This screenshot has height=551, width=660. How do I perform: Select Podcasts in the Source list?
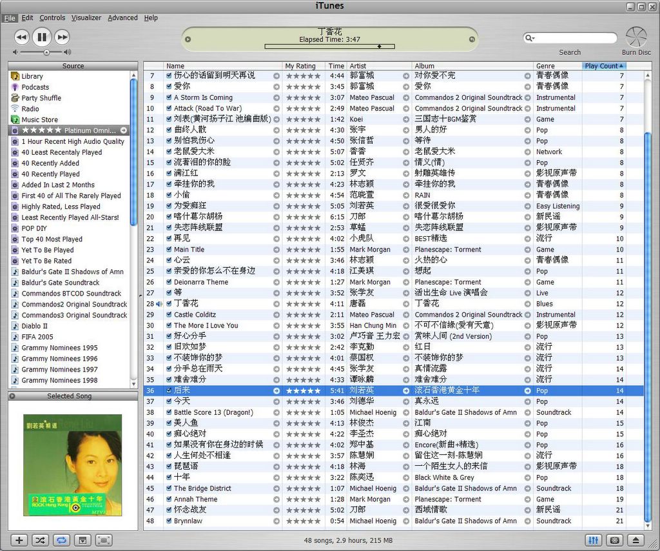(x=35, y=87)
